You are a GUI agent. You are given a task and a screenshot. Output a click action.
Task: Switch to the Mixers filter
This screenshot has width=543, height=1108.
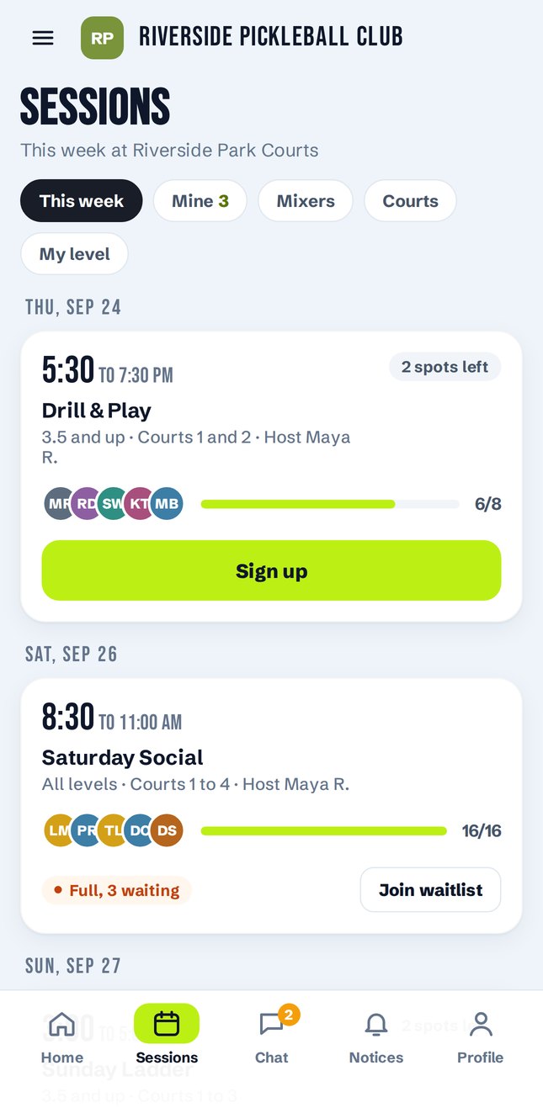[x=306, y=201]
